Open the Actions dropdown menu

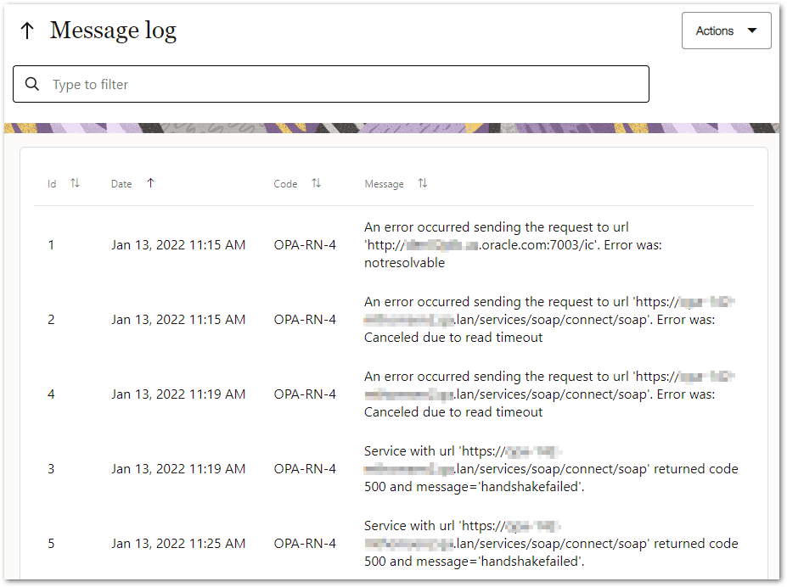[726, 30]
